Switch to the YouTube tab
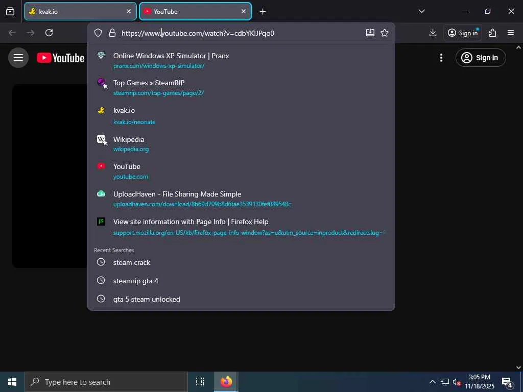 (195, 11)
